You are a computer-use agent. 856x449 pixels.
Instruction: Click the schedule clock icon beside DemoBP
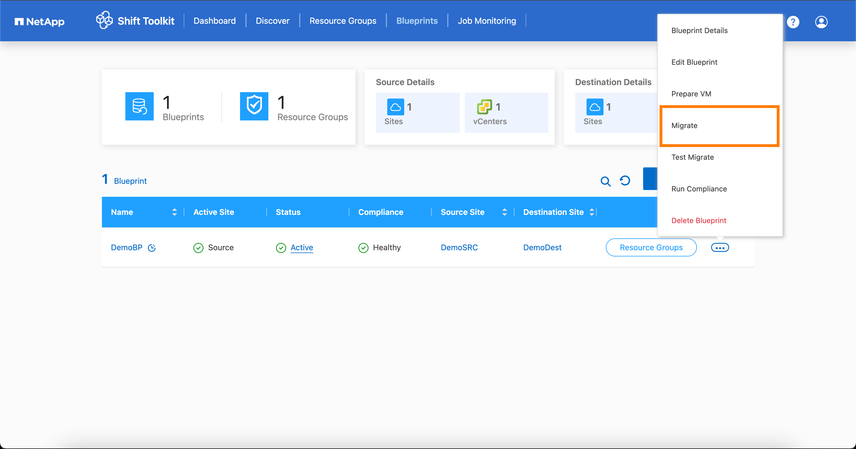(x=151, y=248)
